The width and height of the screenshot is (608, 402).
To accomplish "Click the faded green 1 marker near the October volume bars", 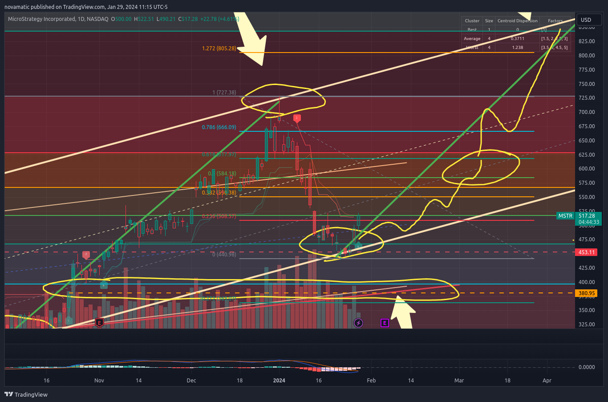I will 69,321.
